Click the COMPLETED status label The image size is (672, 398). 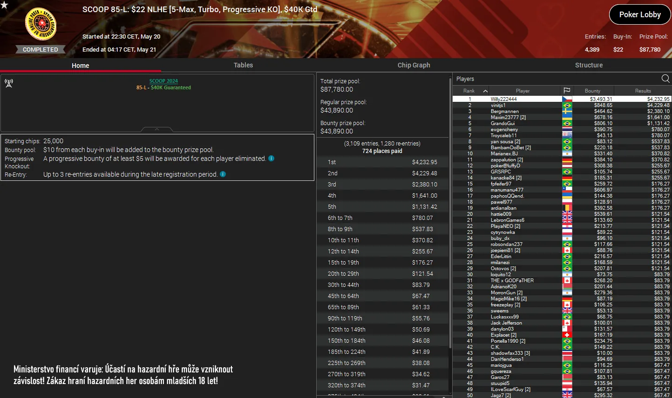[x=41, y=49]
